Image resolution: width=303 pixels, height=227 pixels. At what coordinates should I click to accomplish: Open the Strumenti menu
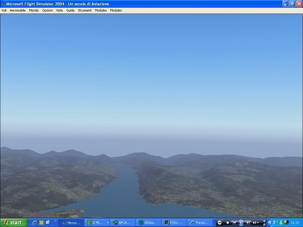(84, 11)
